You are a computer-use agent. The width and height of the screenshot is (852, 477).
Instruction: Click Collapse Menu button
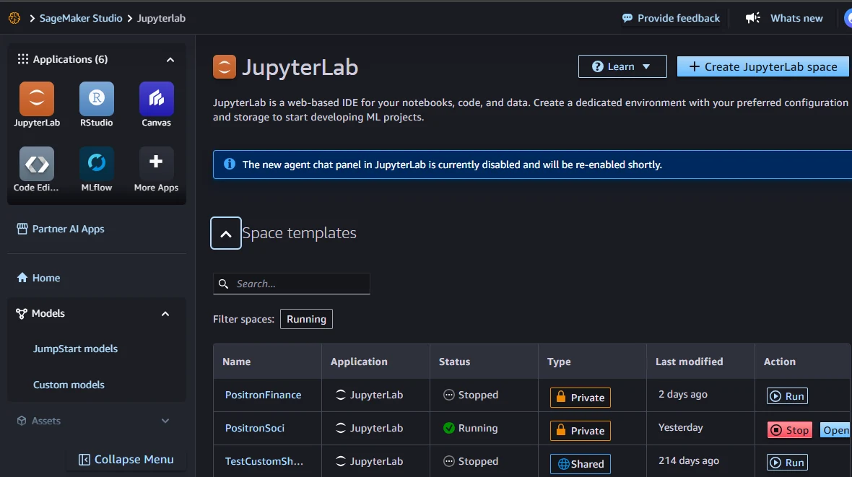(x=126, y=460)
